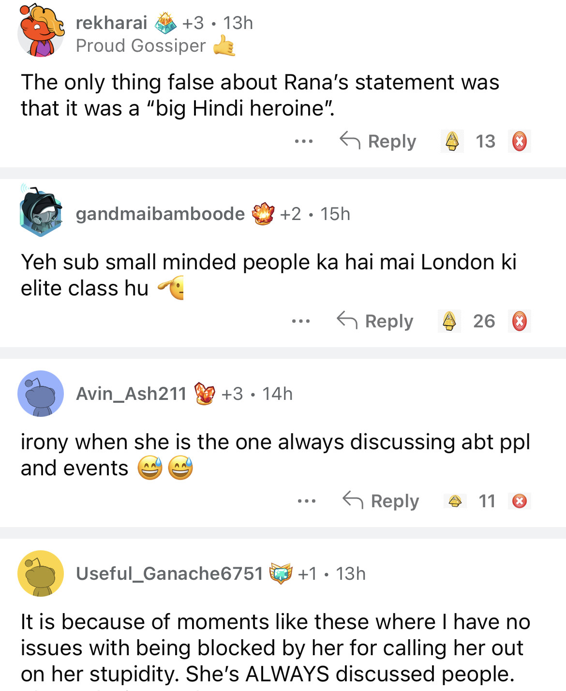The width and height of the screenshot is (566, 691).
Task: Upvote rekharai's comment
Action: [452, 141]
